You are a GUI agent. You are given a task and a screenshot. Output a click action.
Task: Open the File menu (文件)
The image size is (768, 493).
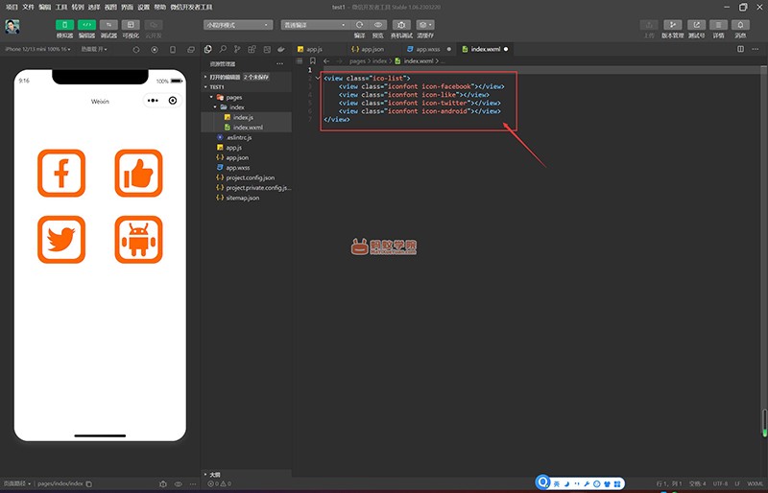pyautogui.click(x=29, y=7)
